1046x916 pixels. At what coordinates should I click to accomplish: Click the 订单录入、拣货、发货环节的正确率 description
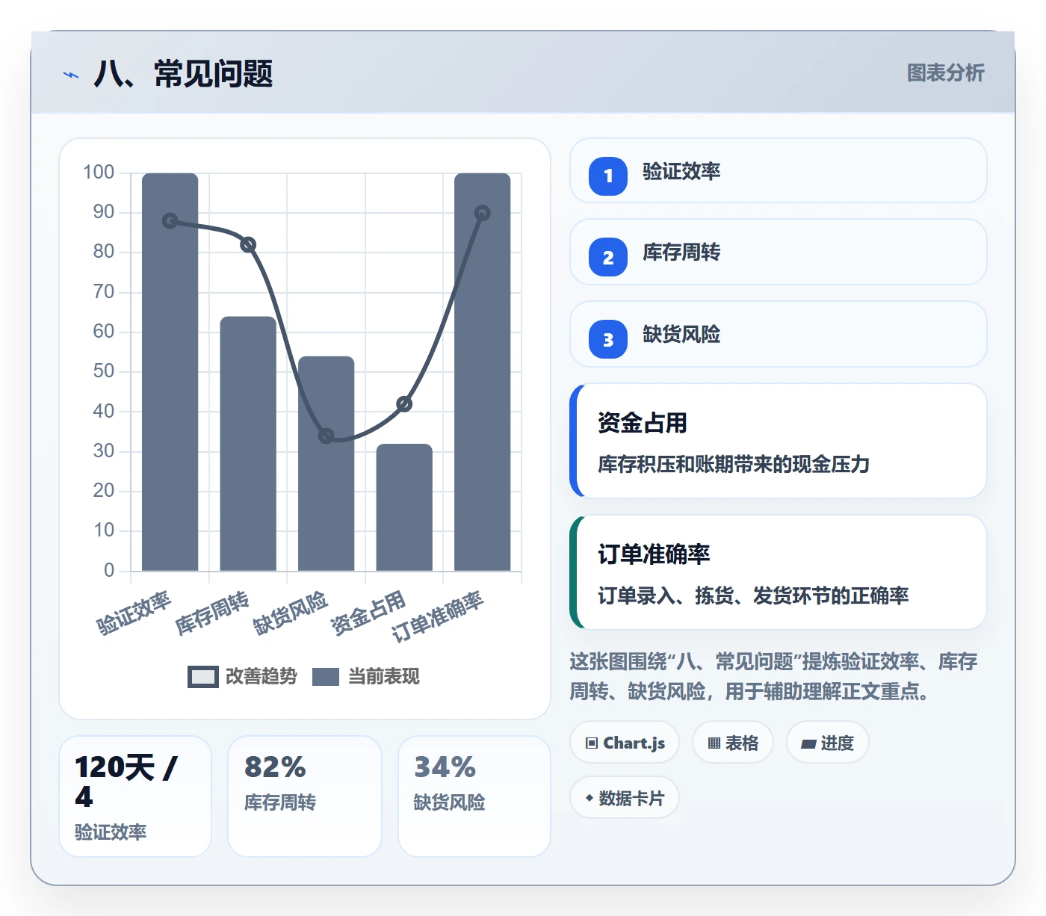coord(753,595)
